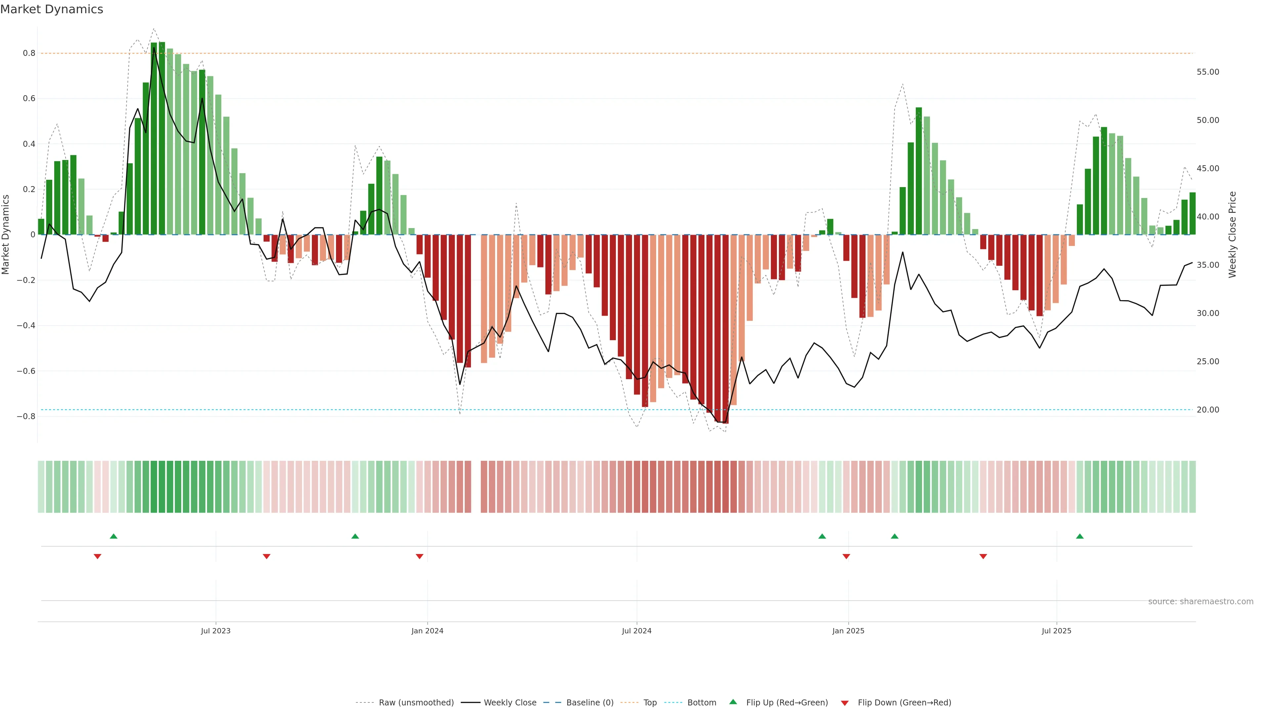Viewport: 1270px width, 714px height.
Task: Click the Weekly Close Price axis title
Action: click(1232, 235)
